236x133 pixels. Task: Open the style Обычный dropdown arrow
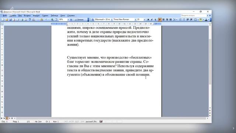coord(112,20)
